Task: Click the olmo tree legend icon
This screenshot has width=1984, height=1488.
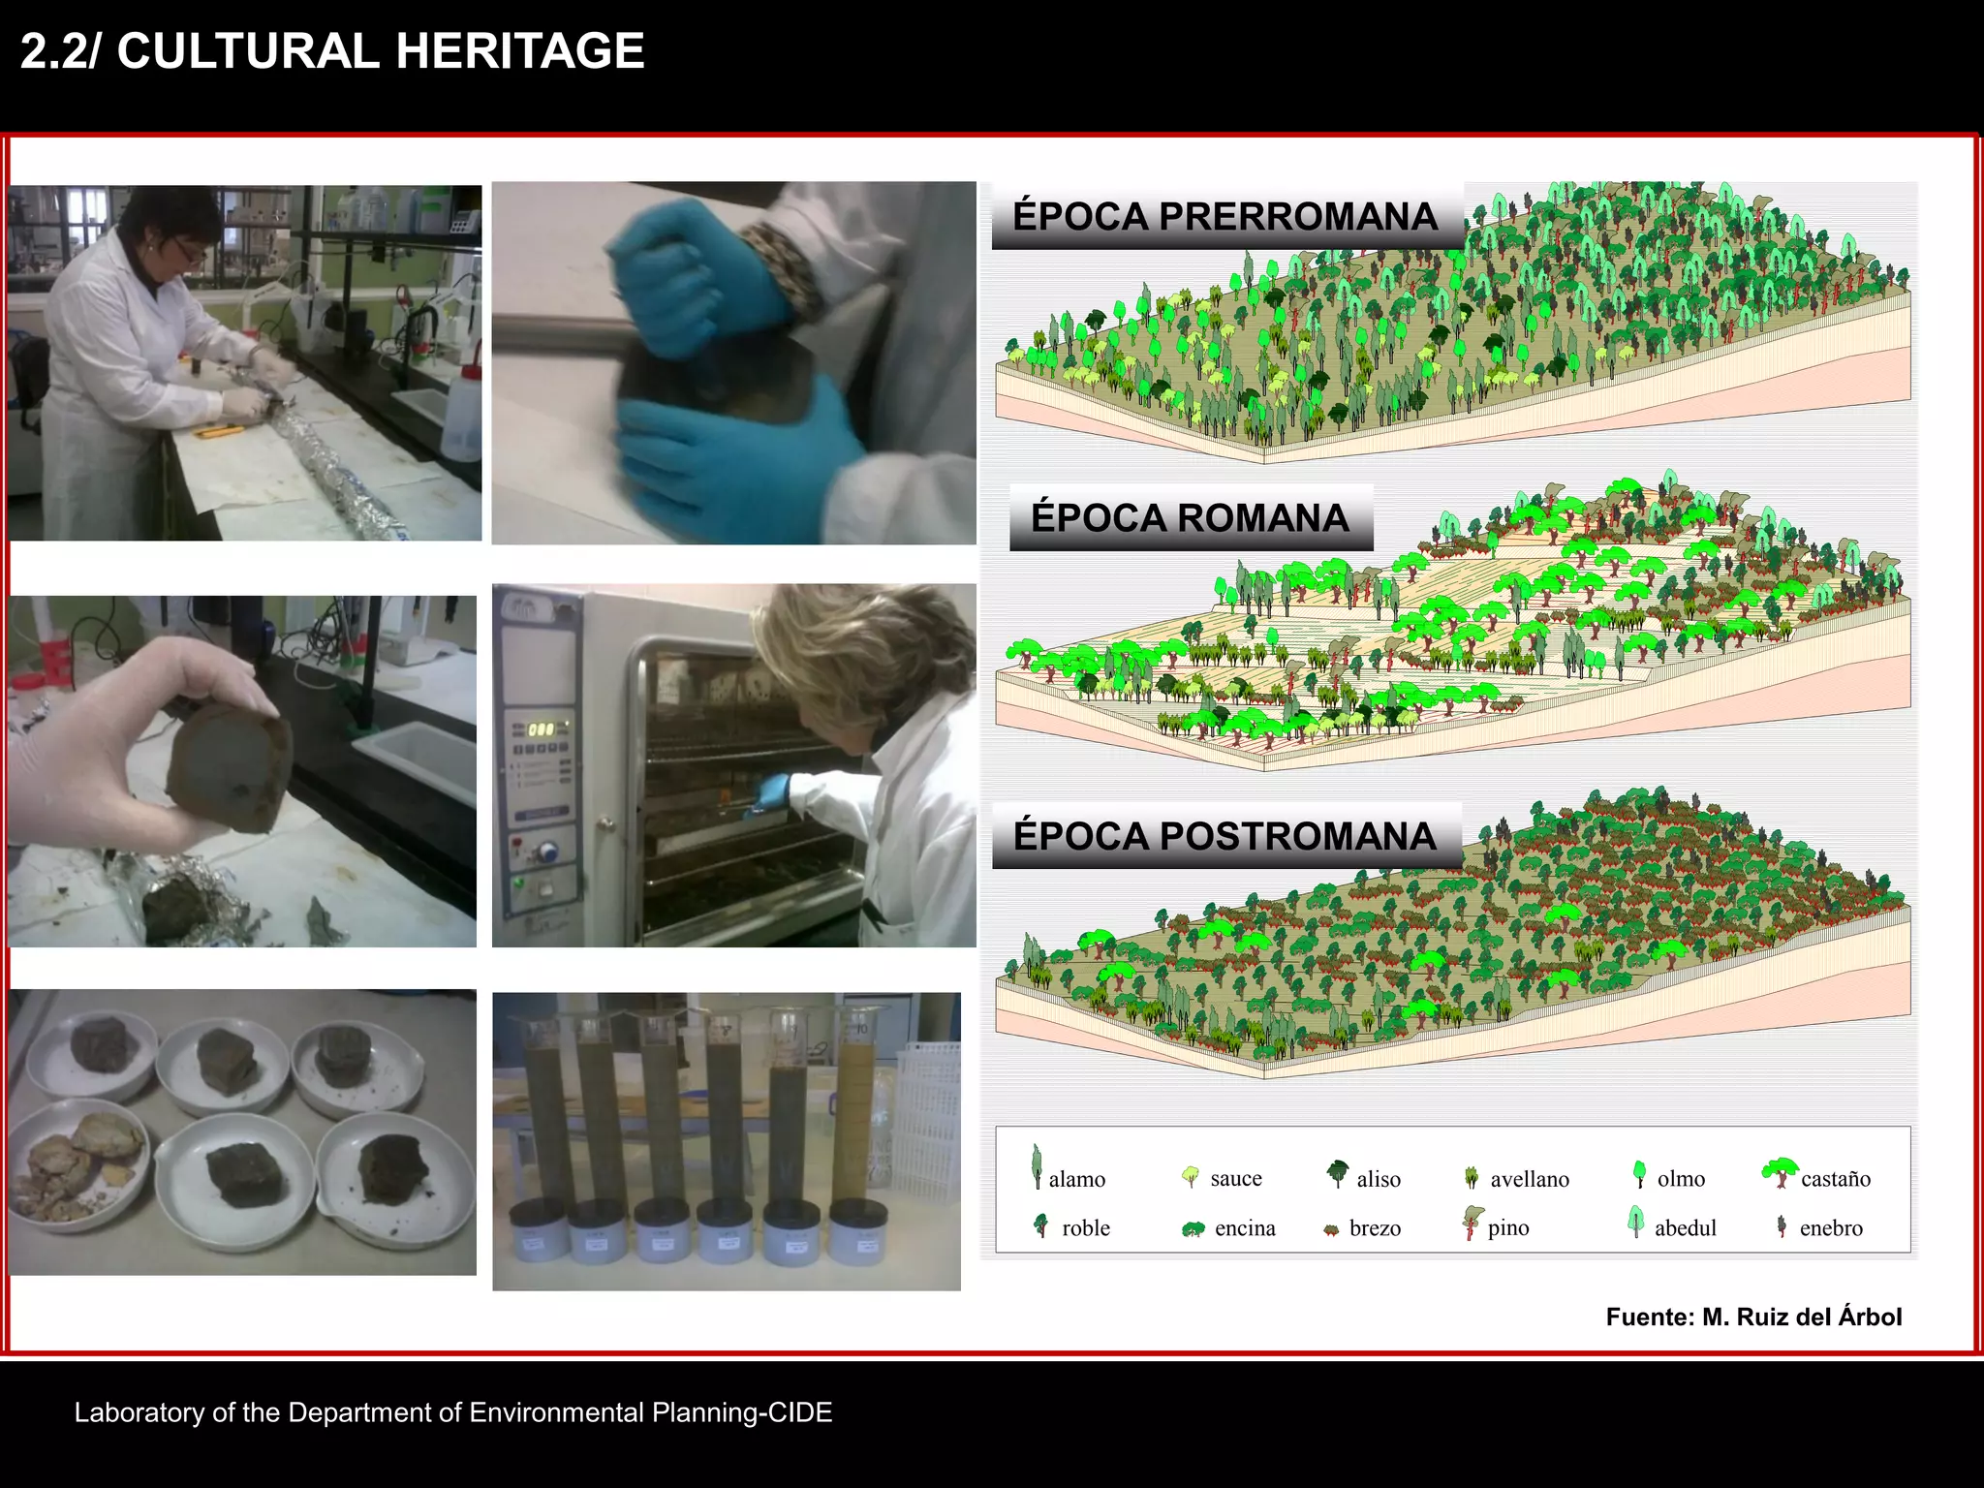Action: pyautogui.click(x=1639, y=1174)
